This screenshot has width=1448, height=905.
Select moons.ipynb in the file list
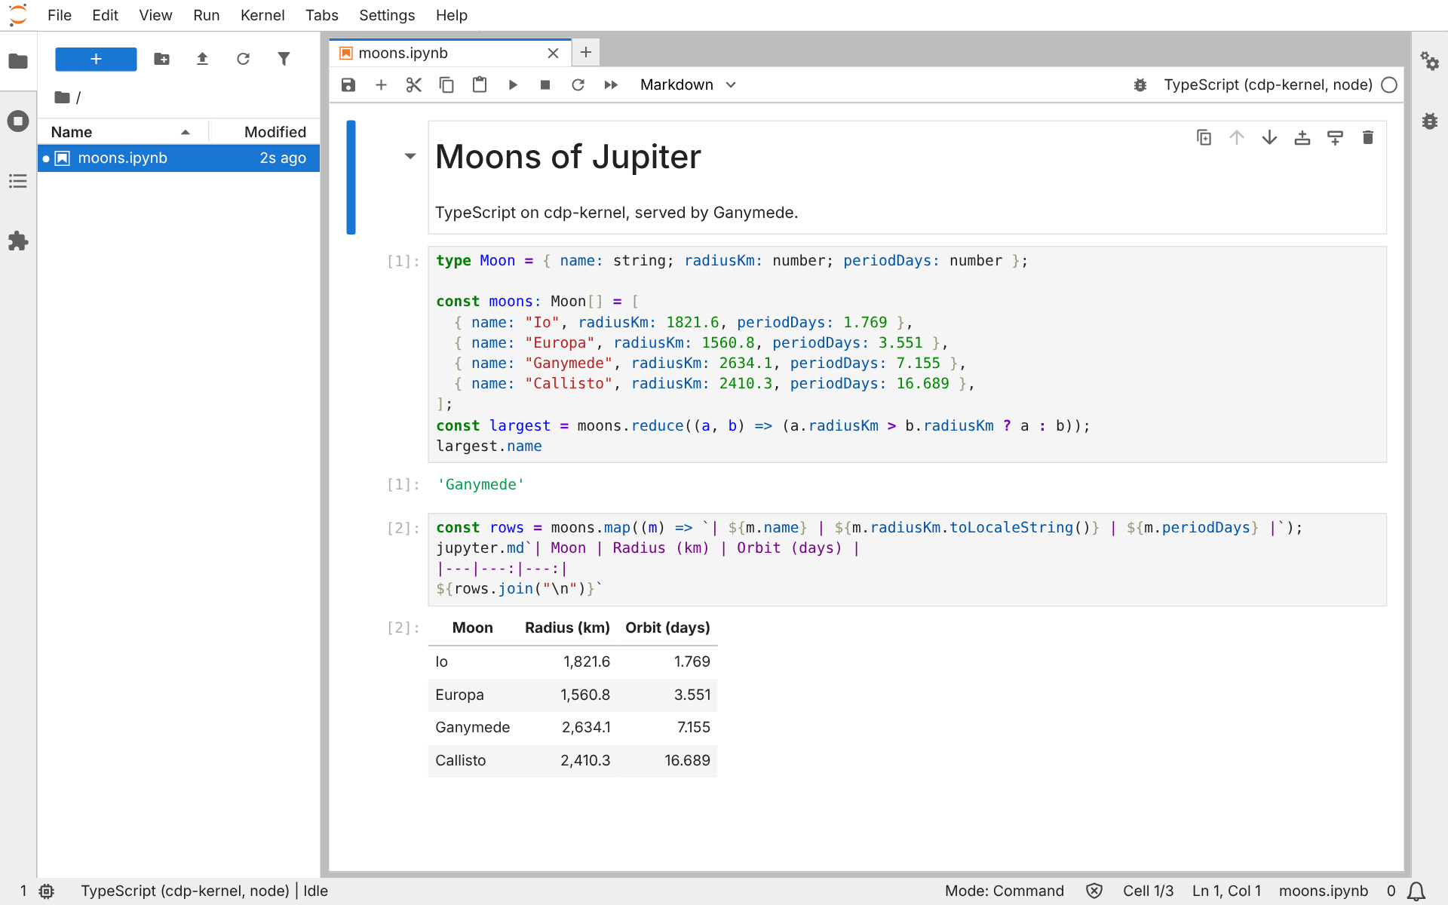(179, 158)
